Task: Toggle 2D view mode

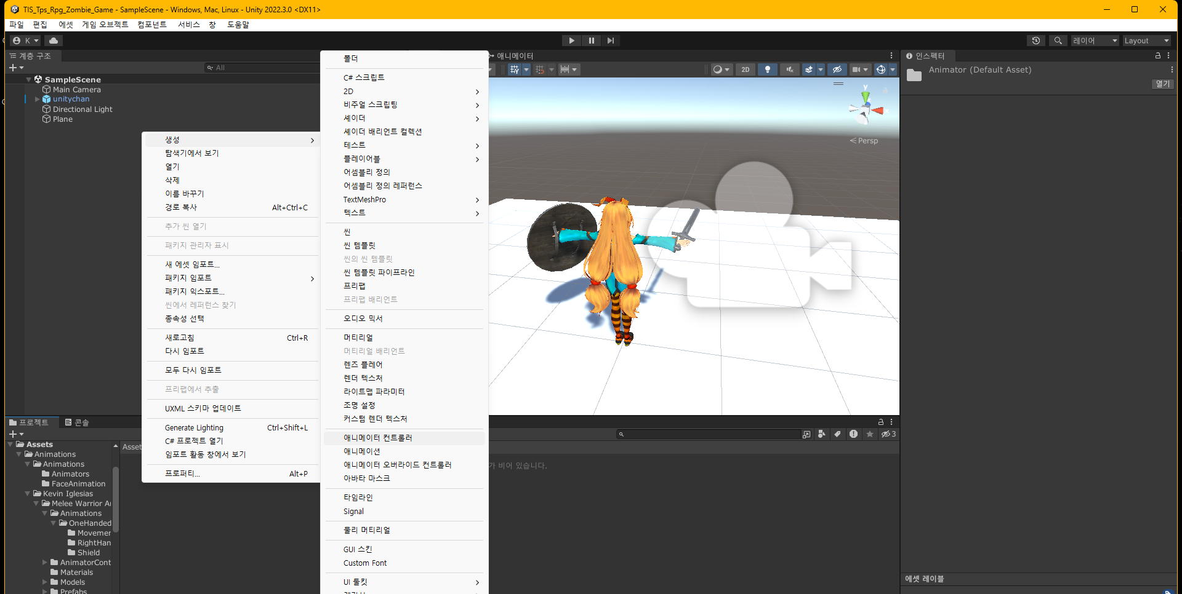Action: [x=746, y=69]
